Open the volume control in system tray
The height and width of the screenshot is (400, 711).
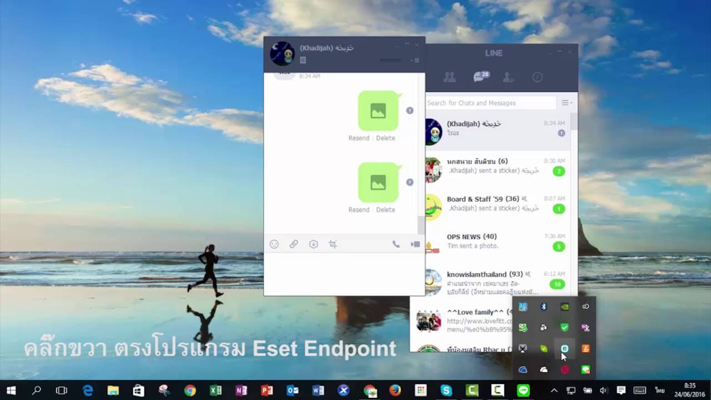tap(604, 391)
